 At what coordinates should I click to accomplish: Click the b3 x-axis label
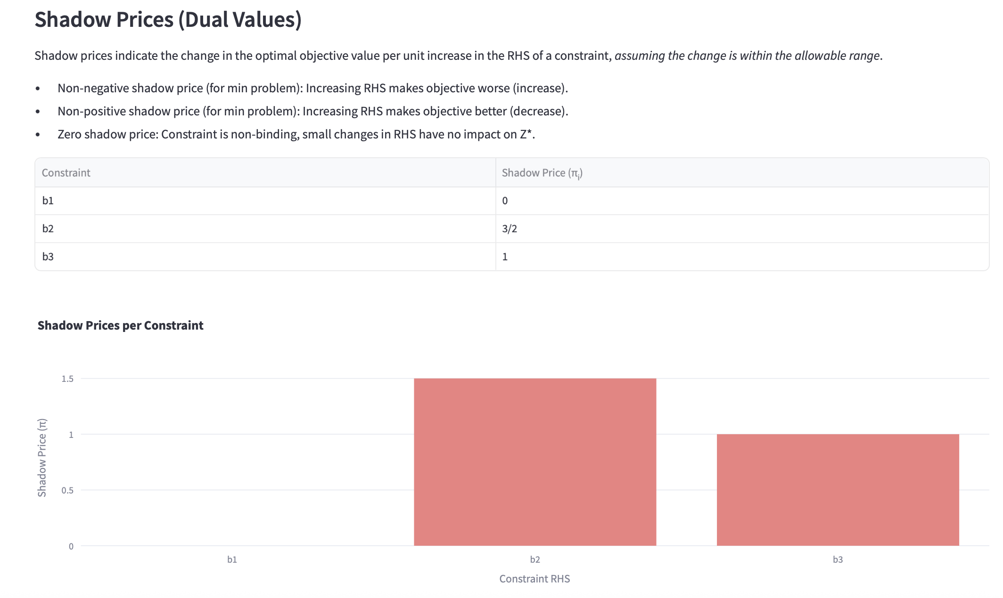[x=838, y=559]
